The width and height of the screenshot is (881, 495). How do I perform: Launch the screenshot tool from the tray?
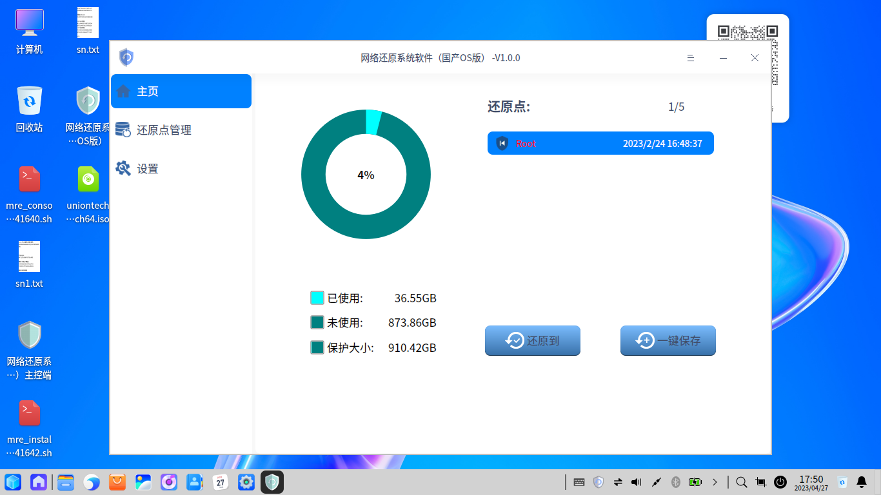(761, 481)
